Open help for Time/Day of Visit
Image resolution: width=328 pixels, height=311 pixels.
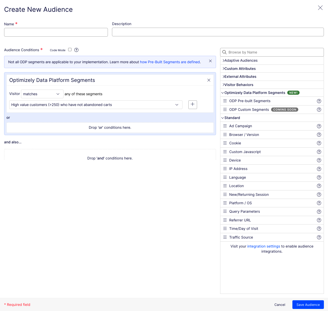tap(319, 229)
